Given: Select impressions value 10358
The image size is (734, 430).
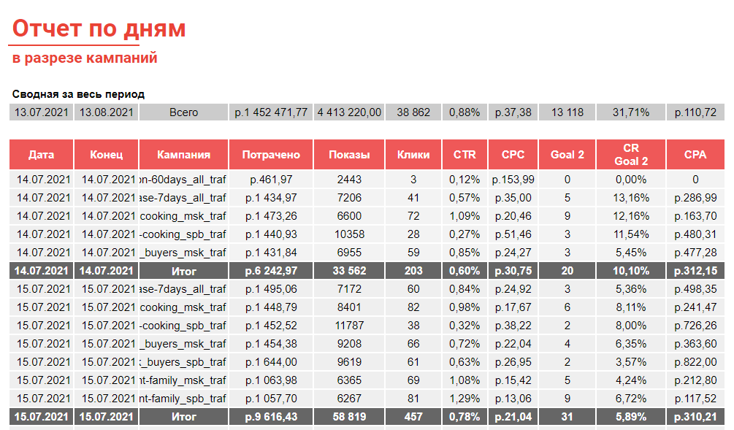Looking at the screenshot, I should pyautogui.click(x=349, y=234).
